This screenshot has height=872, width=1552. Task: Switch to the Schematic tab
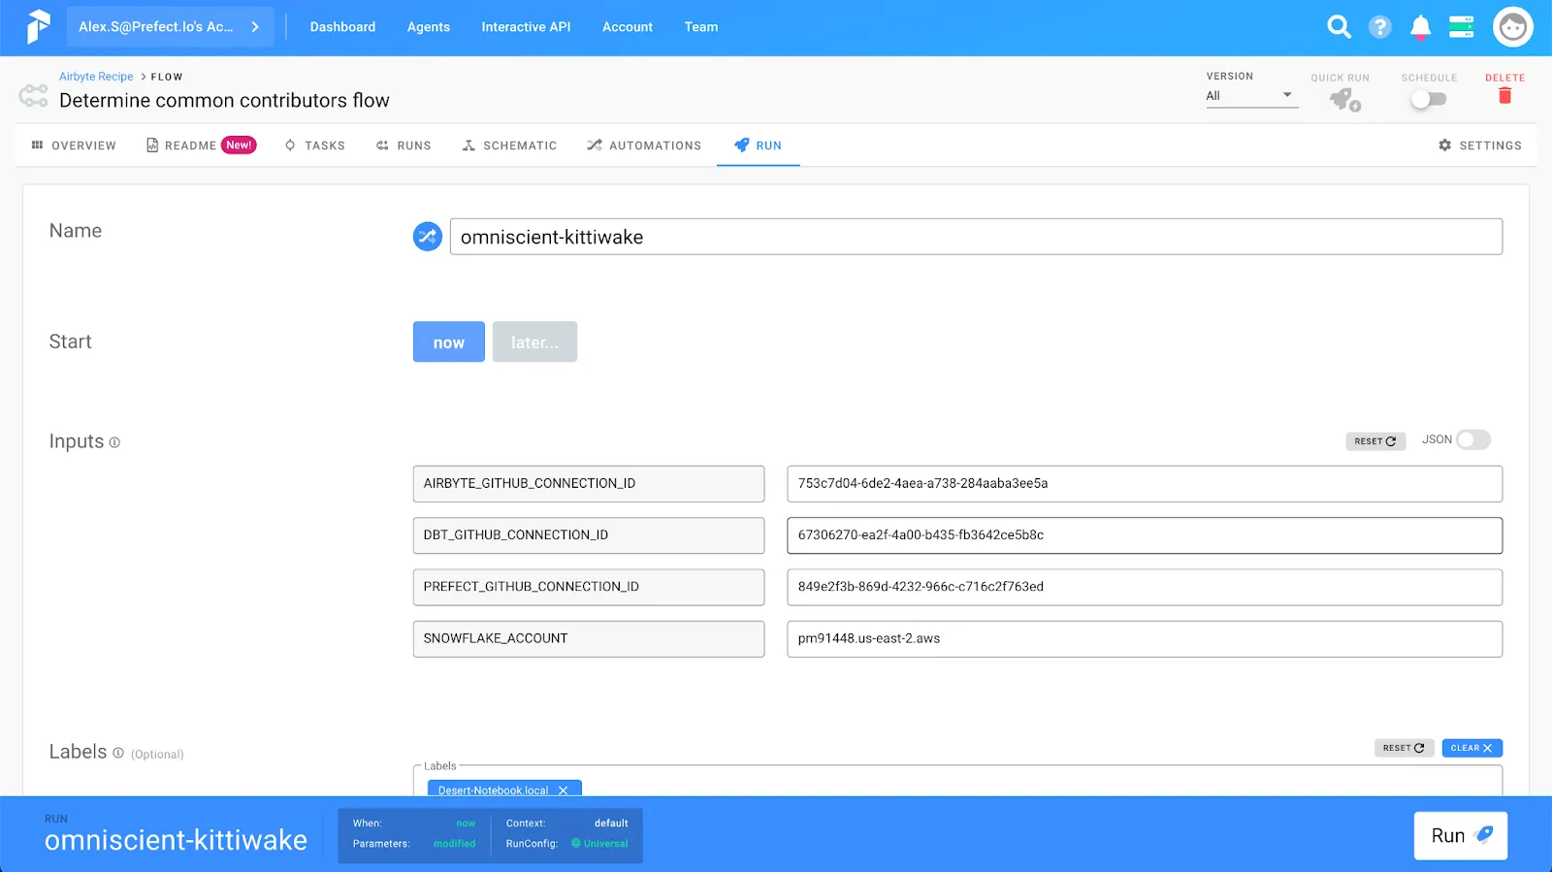point(509,145)
